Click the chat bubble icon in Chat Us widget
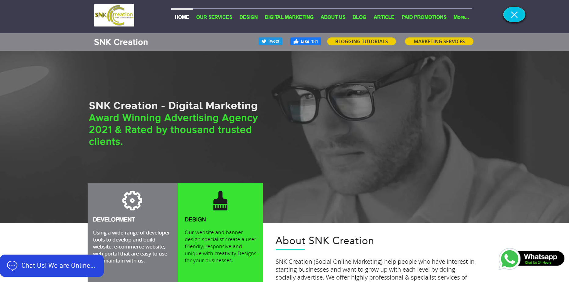This screenshot has width=569, height=282. (12, 266)
